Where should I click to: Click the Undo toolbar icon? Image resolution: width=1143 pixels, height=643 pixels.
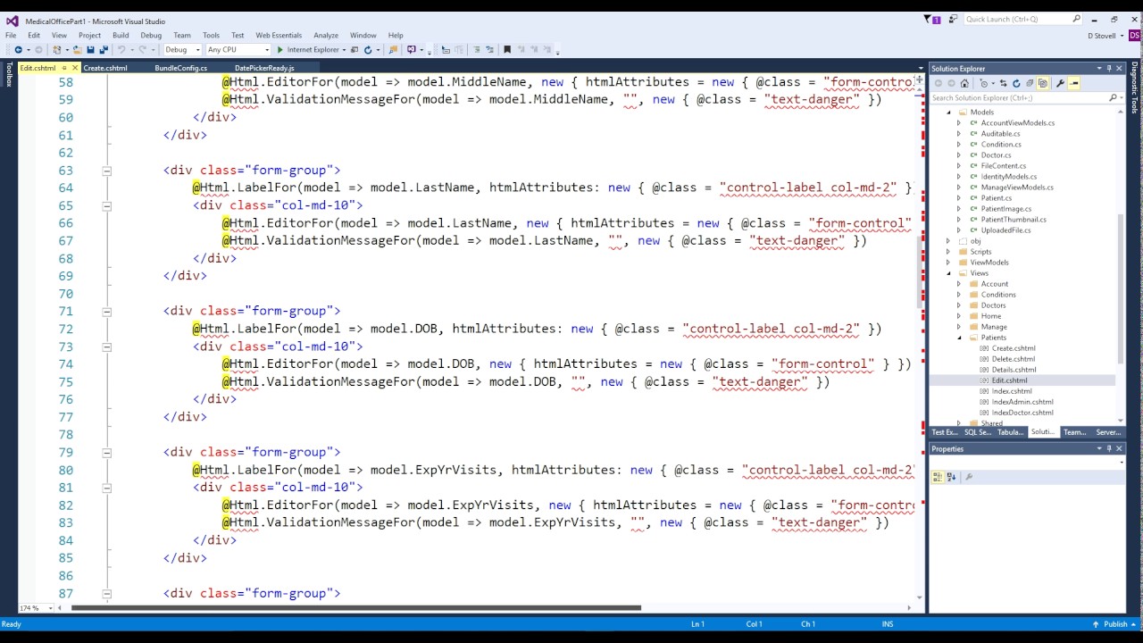121,50
